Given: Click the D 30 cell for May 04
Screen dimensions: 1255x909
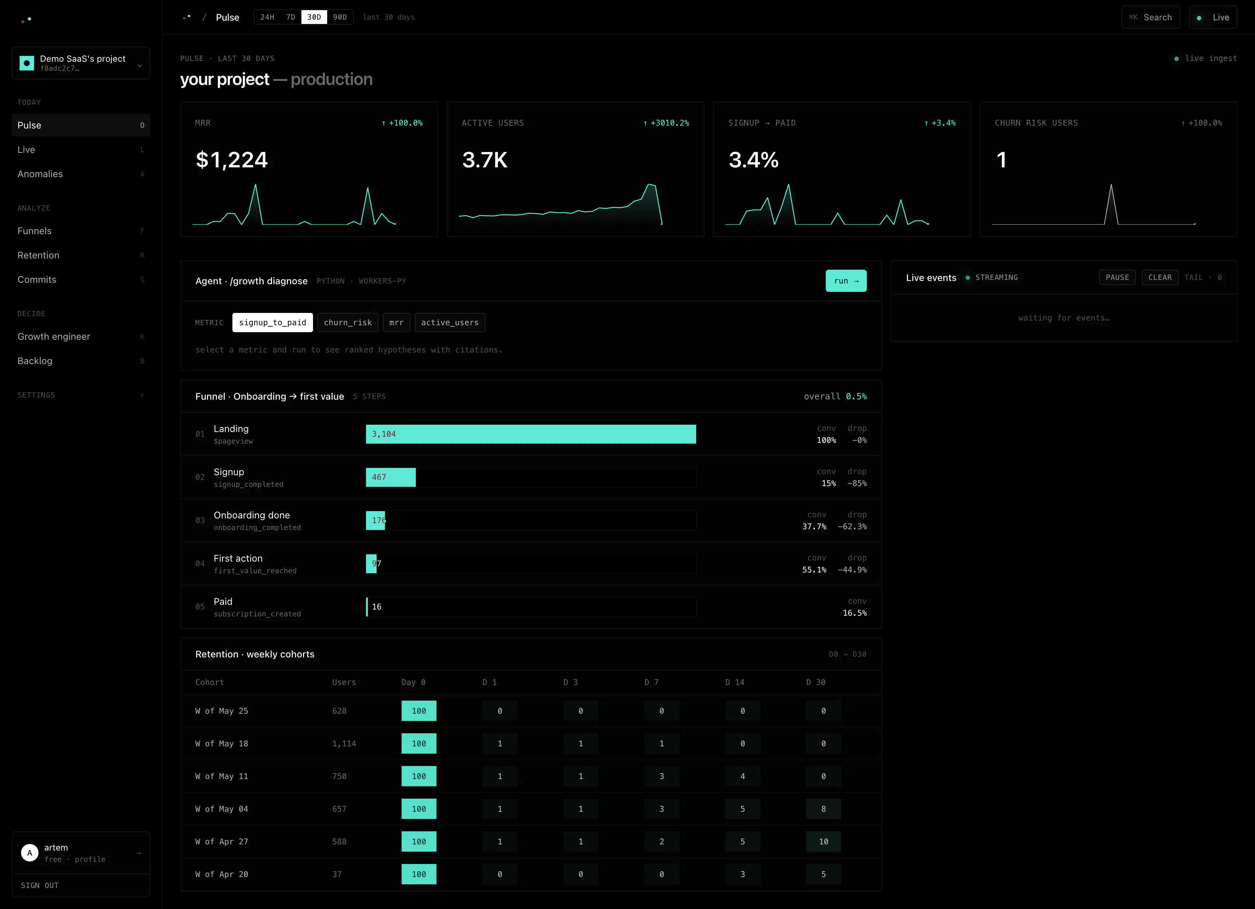Looking at the screenshot, I should (x=823, y=809).
